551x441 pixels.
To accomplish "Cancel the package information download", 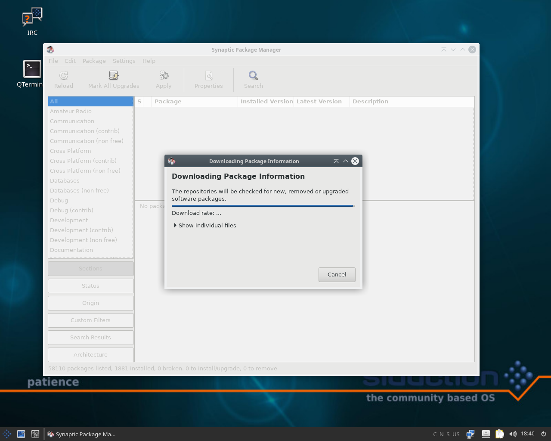I will tap(337, 274).
